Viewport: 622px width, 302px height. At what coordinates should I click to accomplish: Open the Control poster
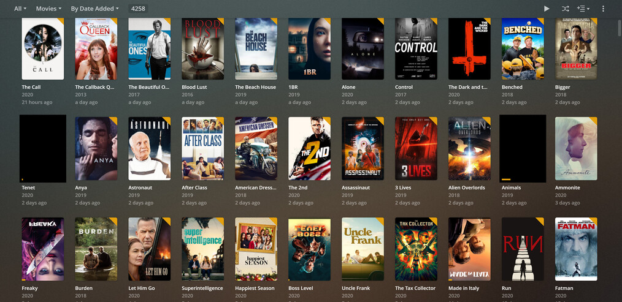[416, 49]
